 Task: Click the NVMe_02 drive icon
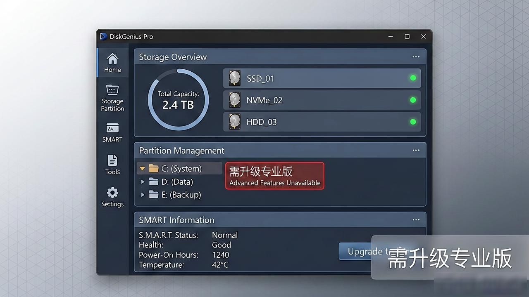[x=235, y=100]
